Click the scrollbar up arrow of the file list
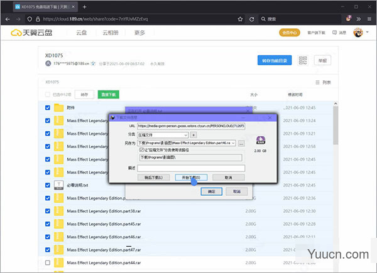Image resolution: width=377 pixels, height=273 pixels. click(x=336, y=104)
